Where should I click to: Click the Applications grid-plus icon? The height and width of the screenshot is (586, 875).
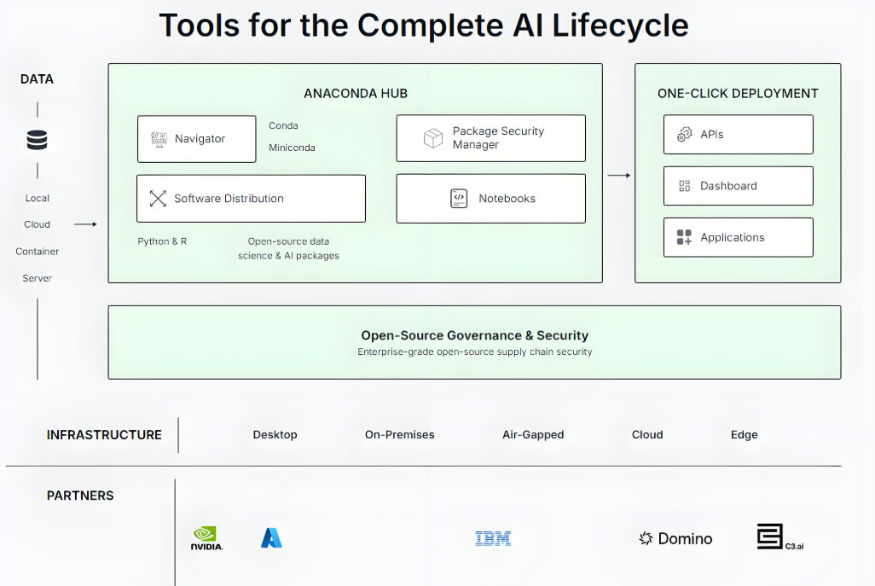click(684, 237)
